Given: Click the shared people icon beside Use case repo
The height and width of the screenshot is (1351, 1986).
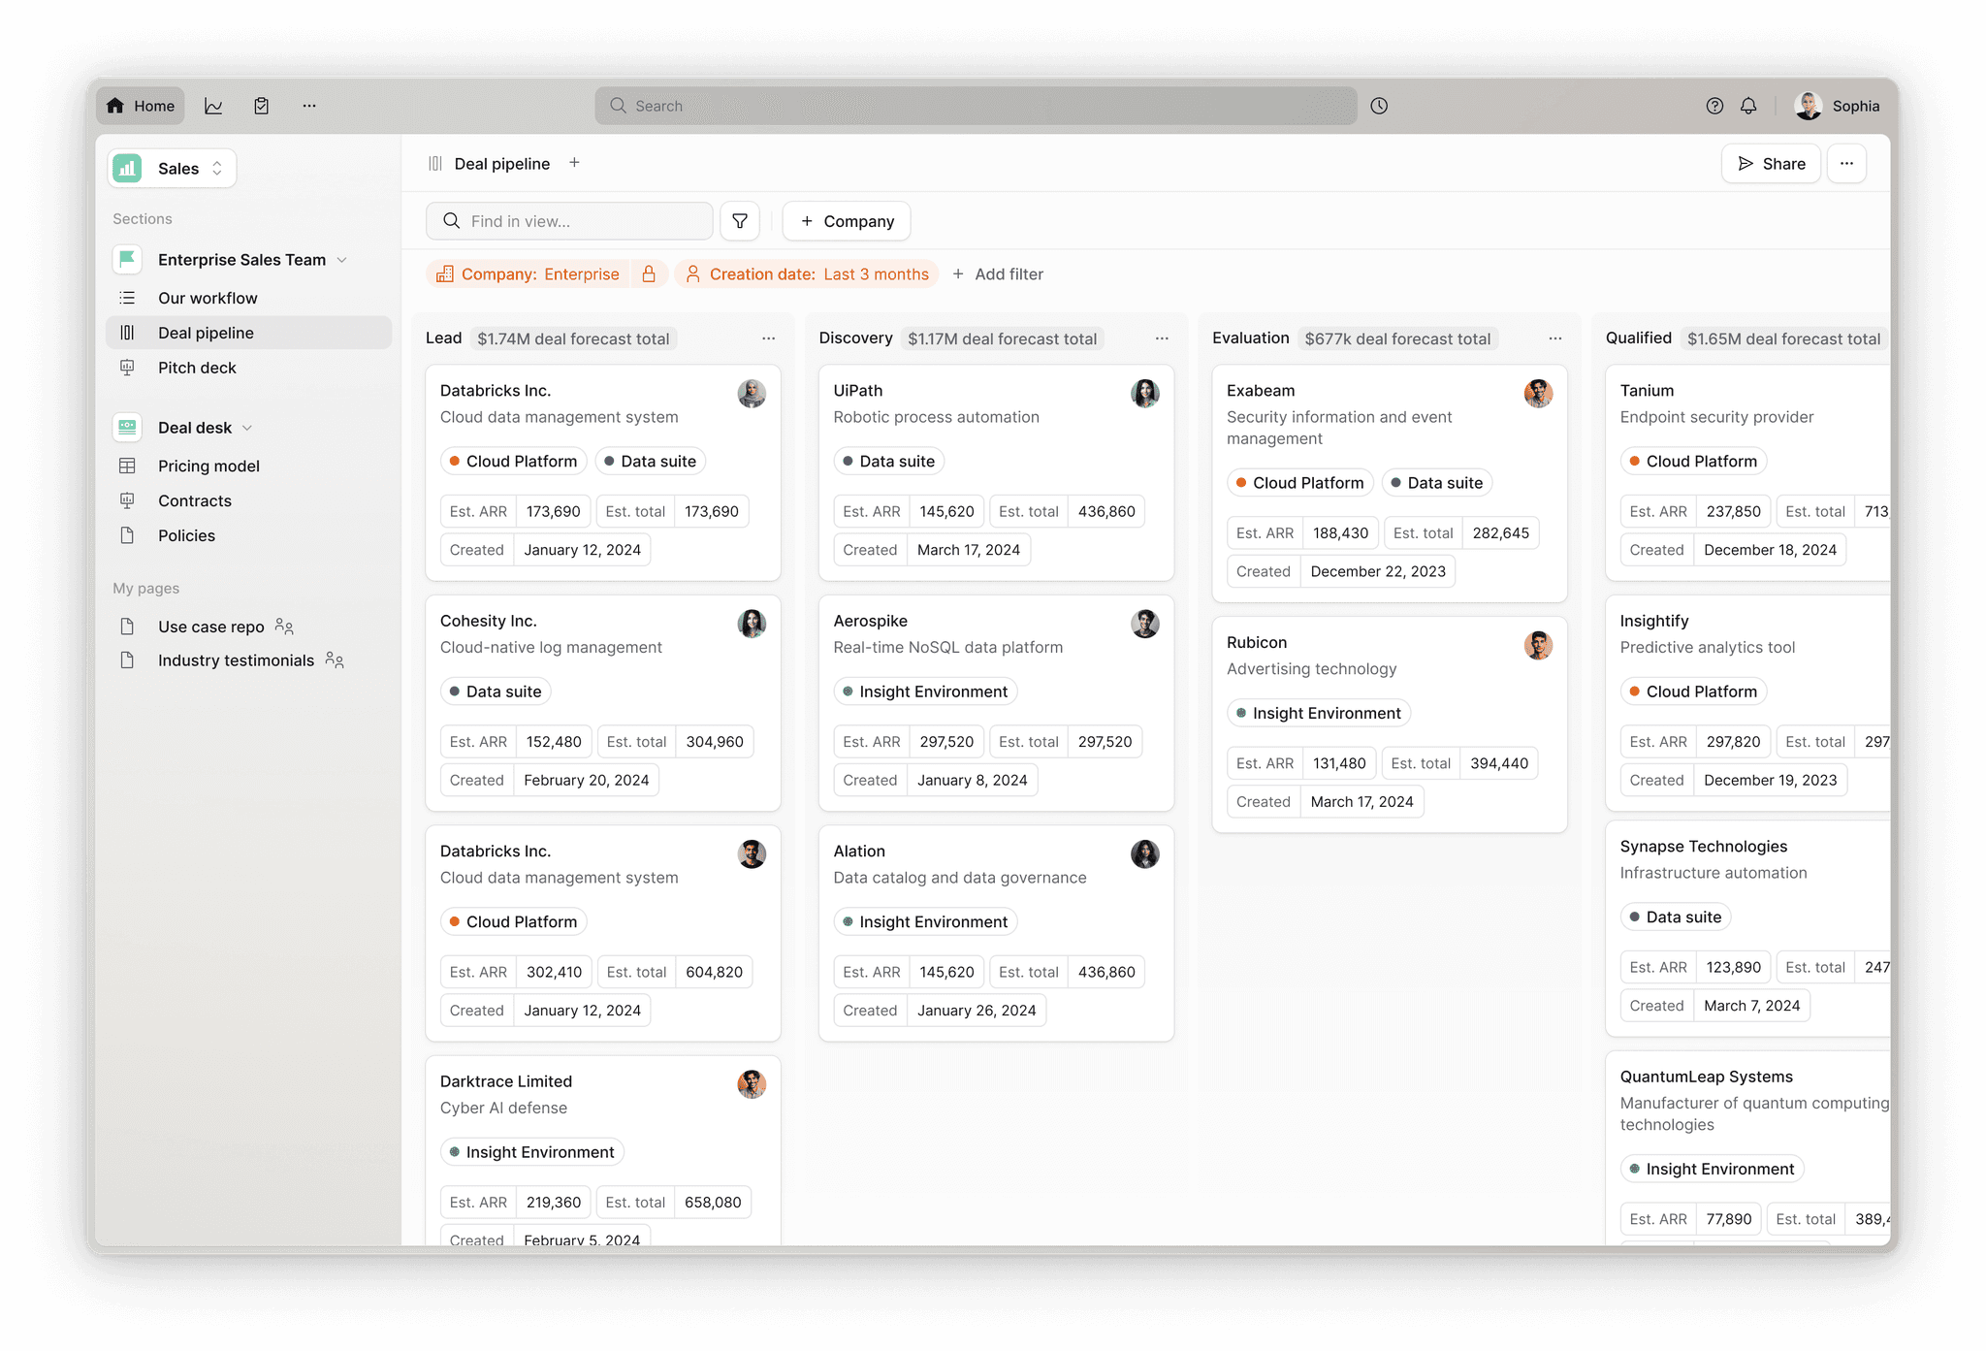Looking at the screenshot, I should (284, 627).
